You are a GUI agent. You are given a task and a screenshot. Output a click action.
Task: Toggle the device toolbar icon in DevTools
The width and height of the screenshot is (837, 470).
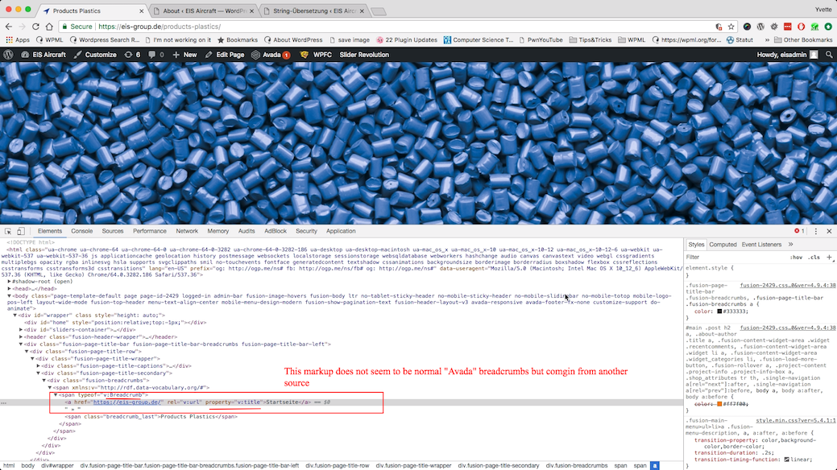click(21, 231)
